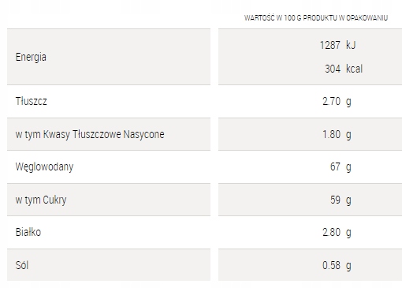Click the Białko row label
The image size is (402, 288).
[x=28, y=232]
